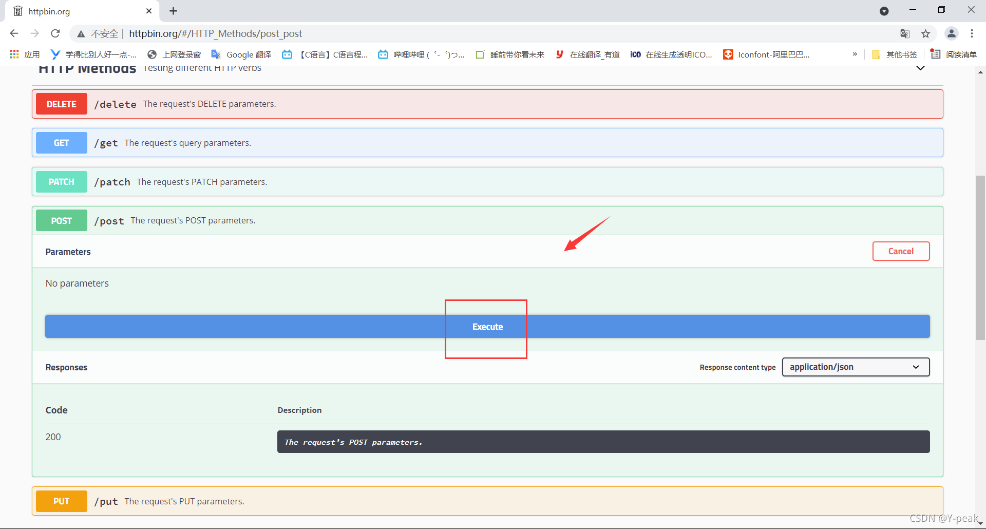Click the Cancel button
The image size is (986, 529).
tap(901, 251)
